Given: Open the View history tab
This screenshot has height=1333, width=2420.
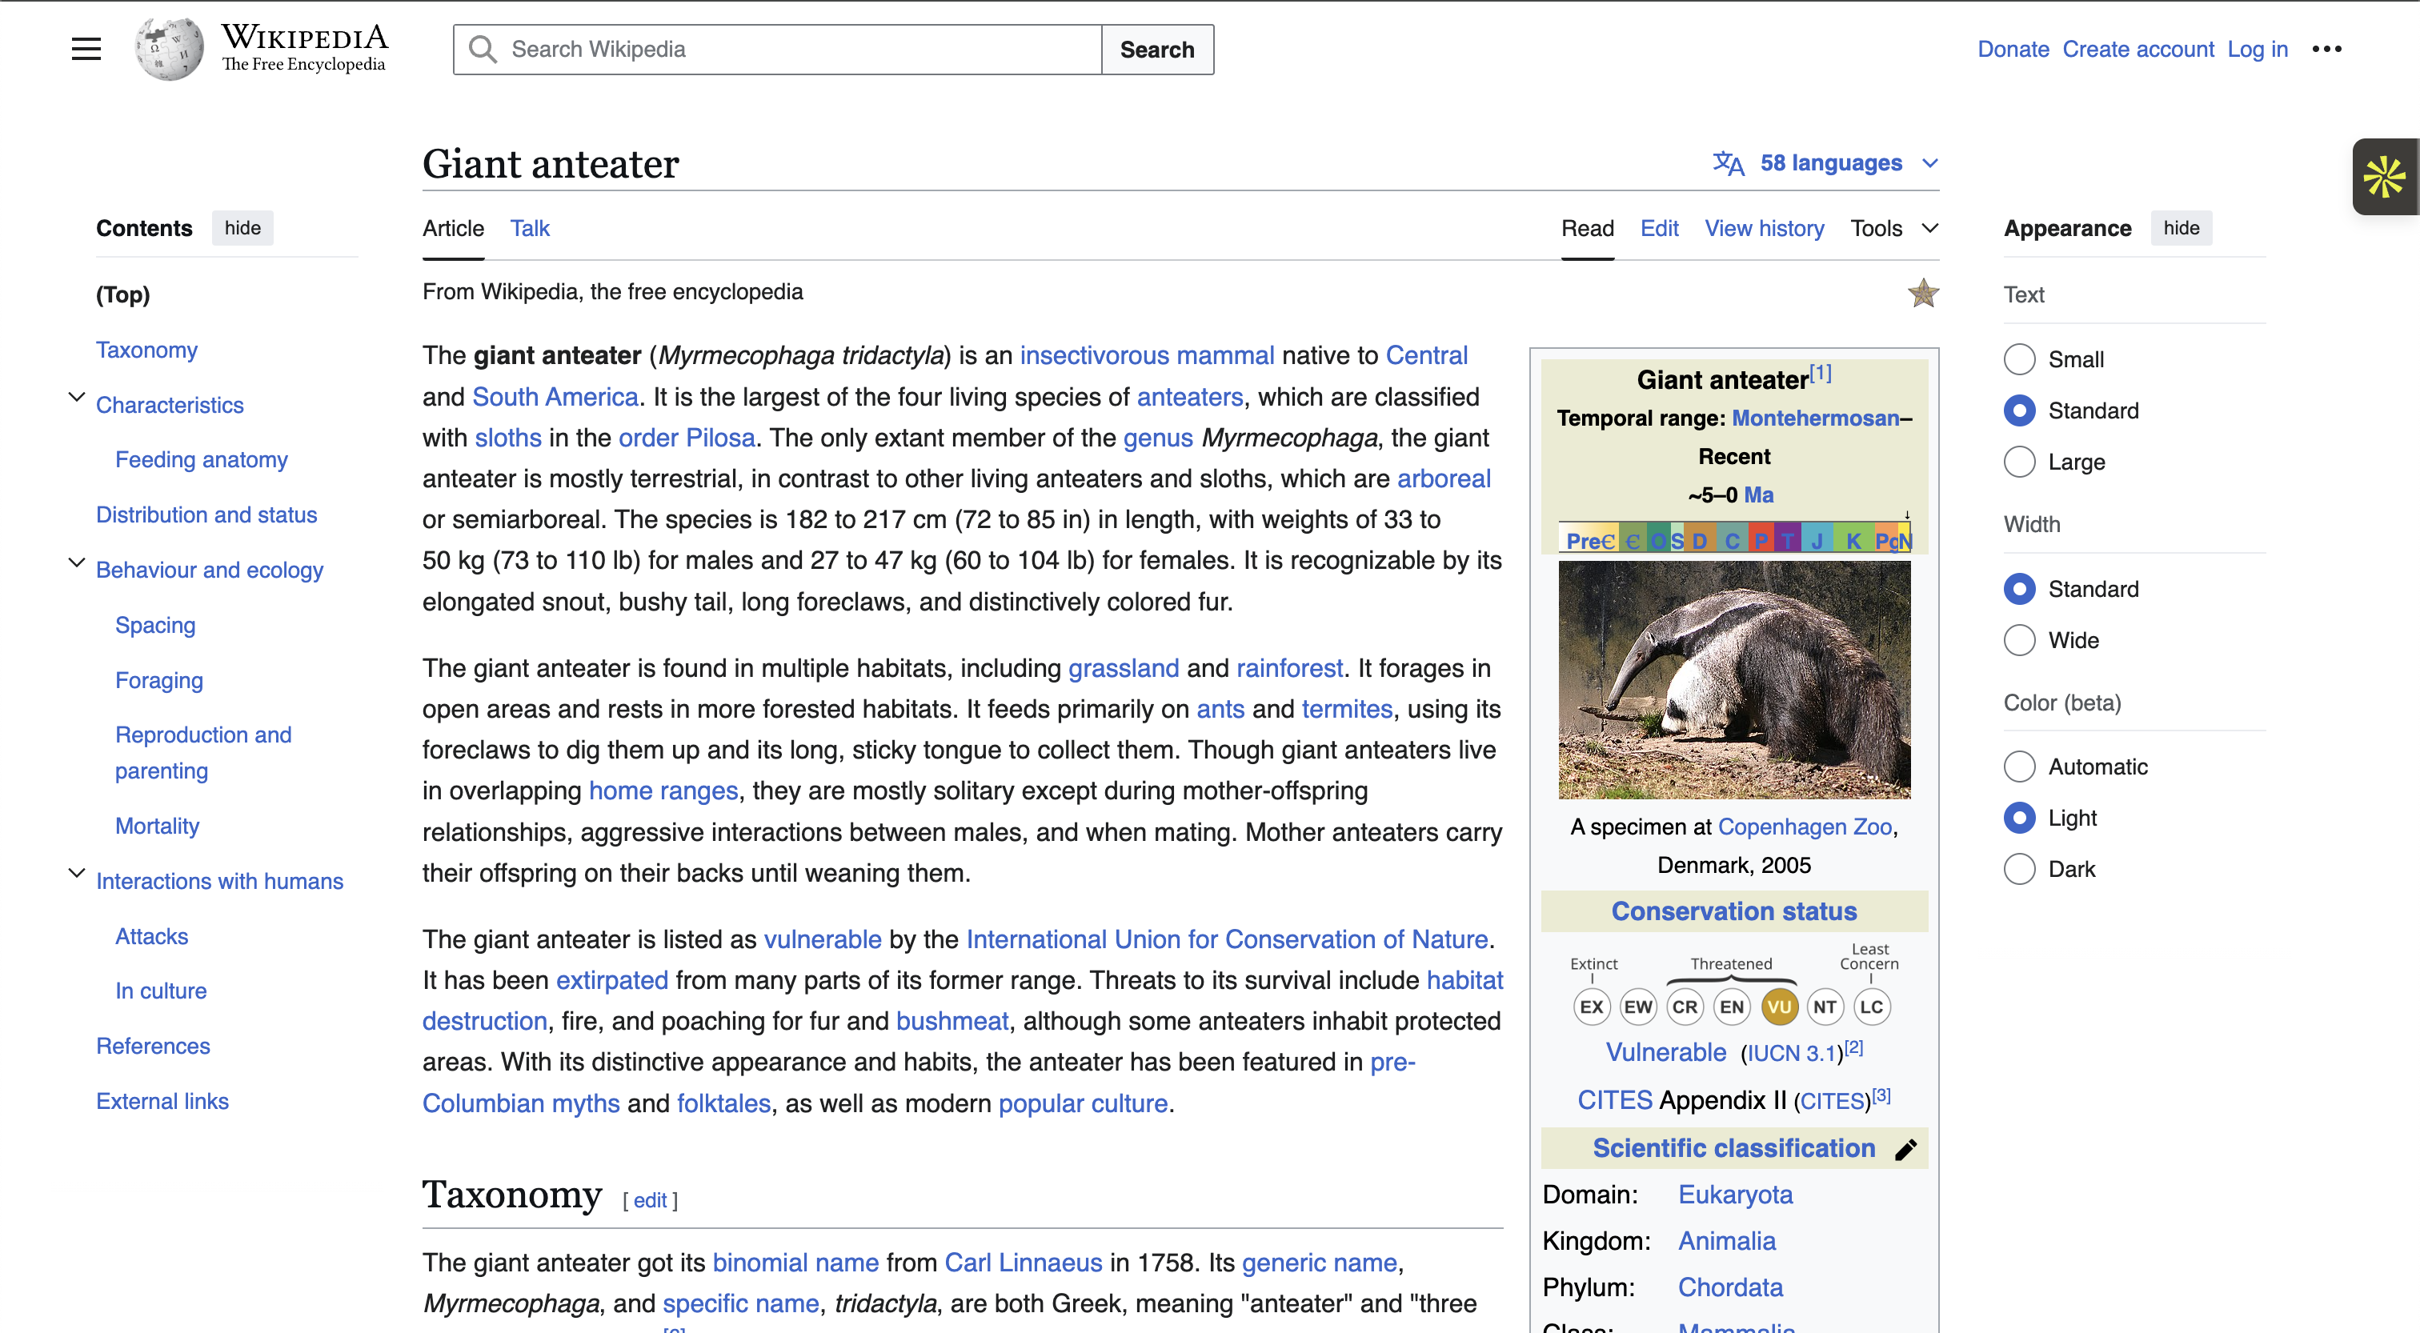Looking at the screenshot, I should pos(1763,228).
